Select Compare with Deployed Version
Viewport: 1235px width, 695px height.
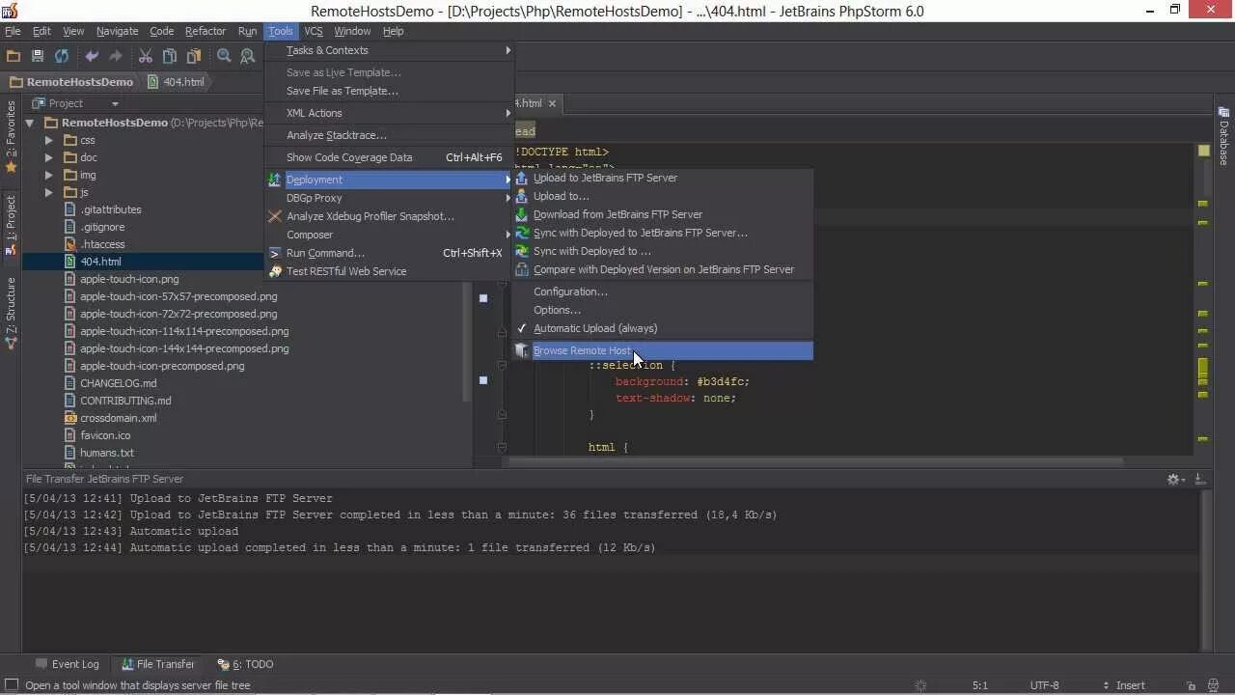[662, 269]
